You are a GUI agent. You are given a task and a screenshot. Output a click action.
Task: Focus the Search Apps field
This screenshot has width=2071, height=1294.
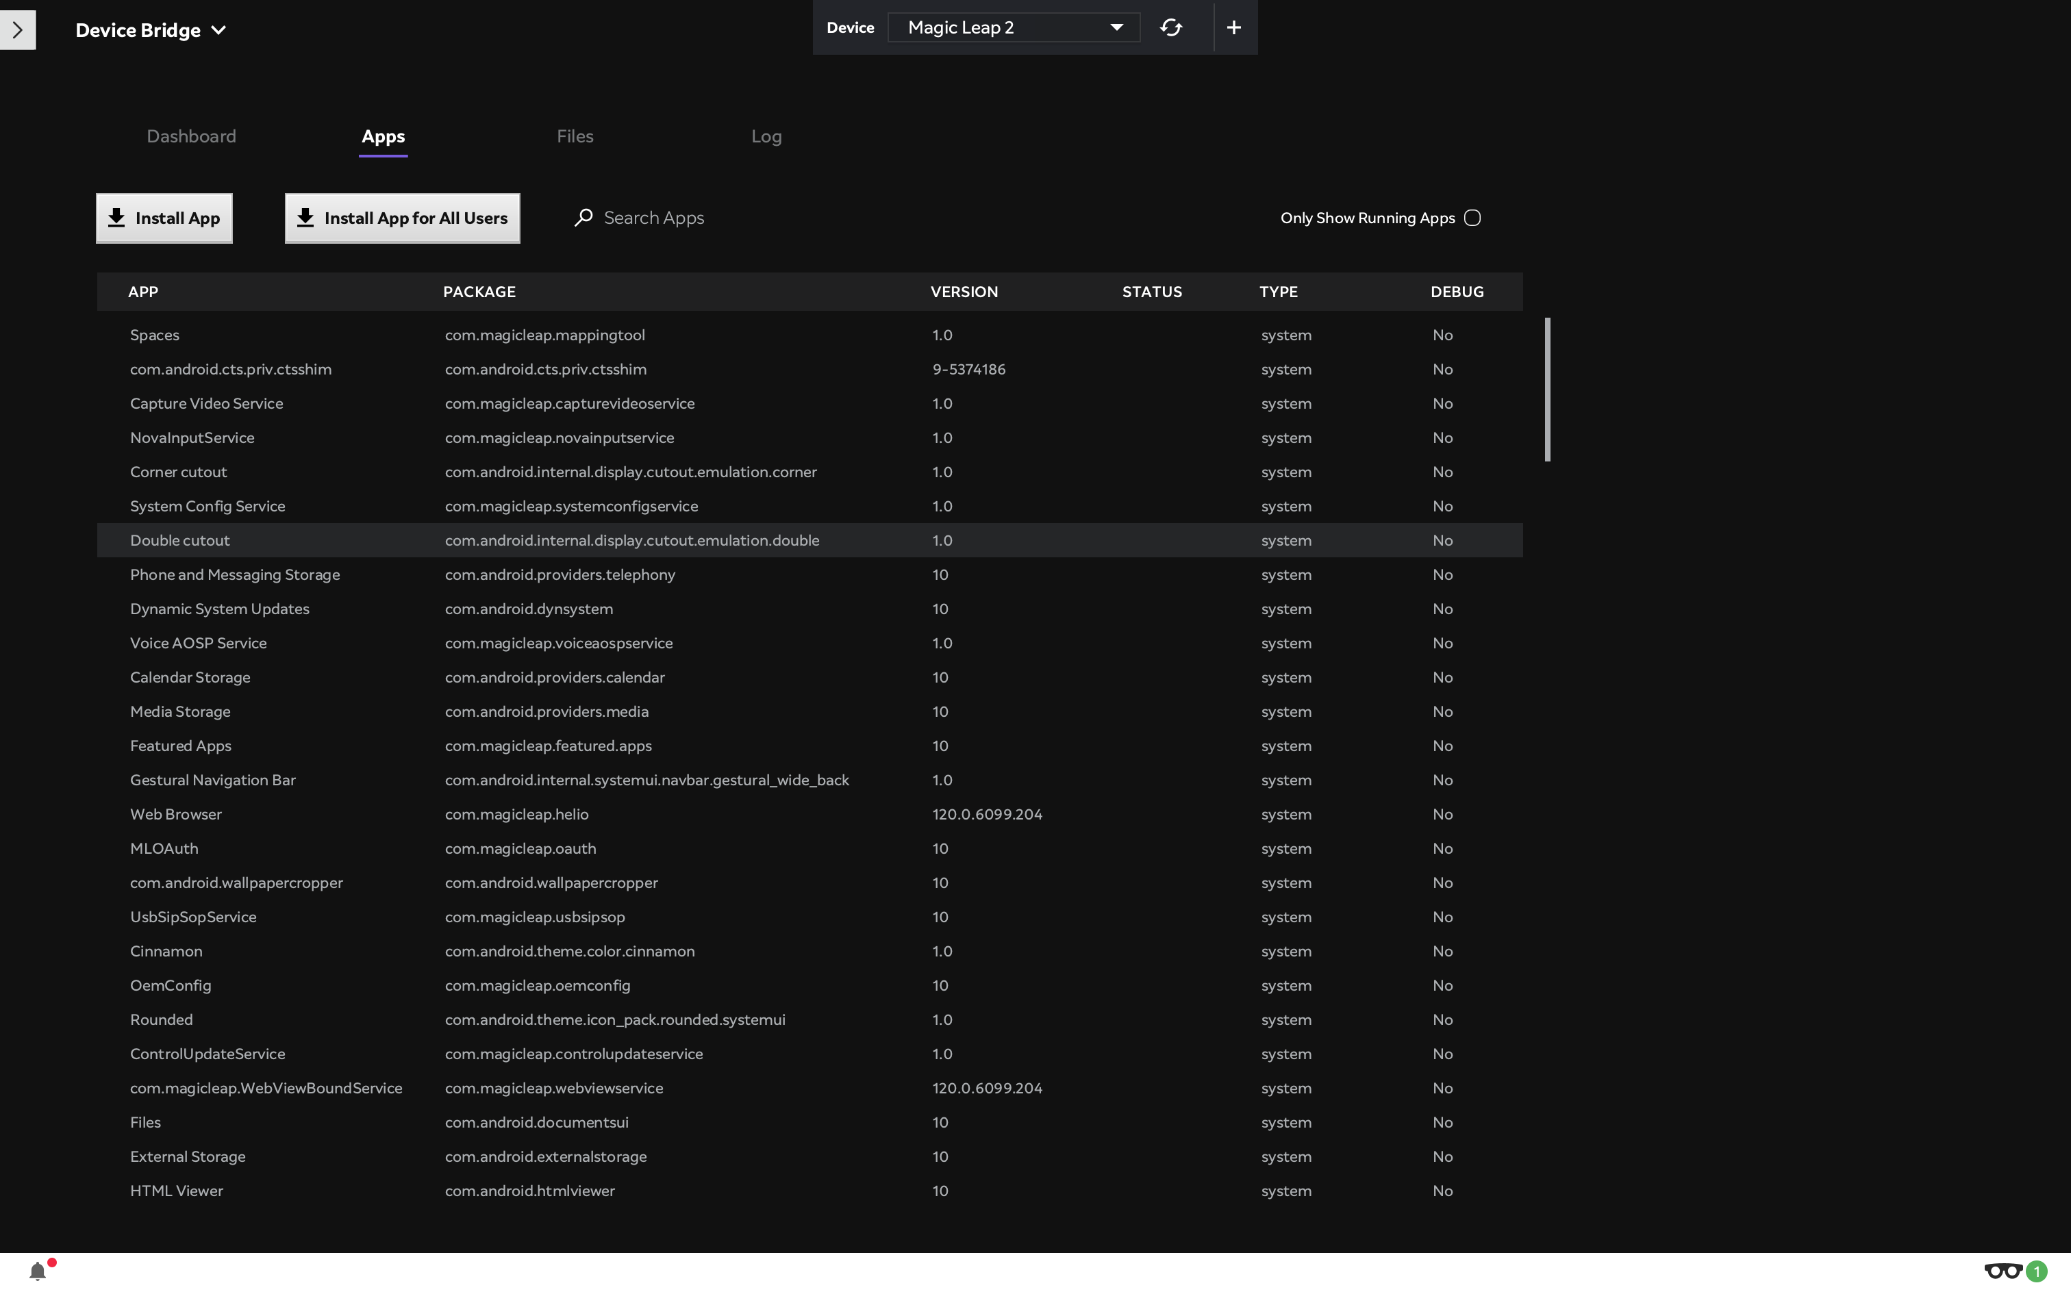(x=654, y=218)
